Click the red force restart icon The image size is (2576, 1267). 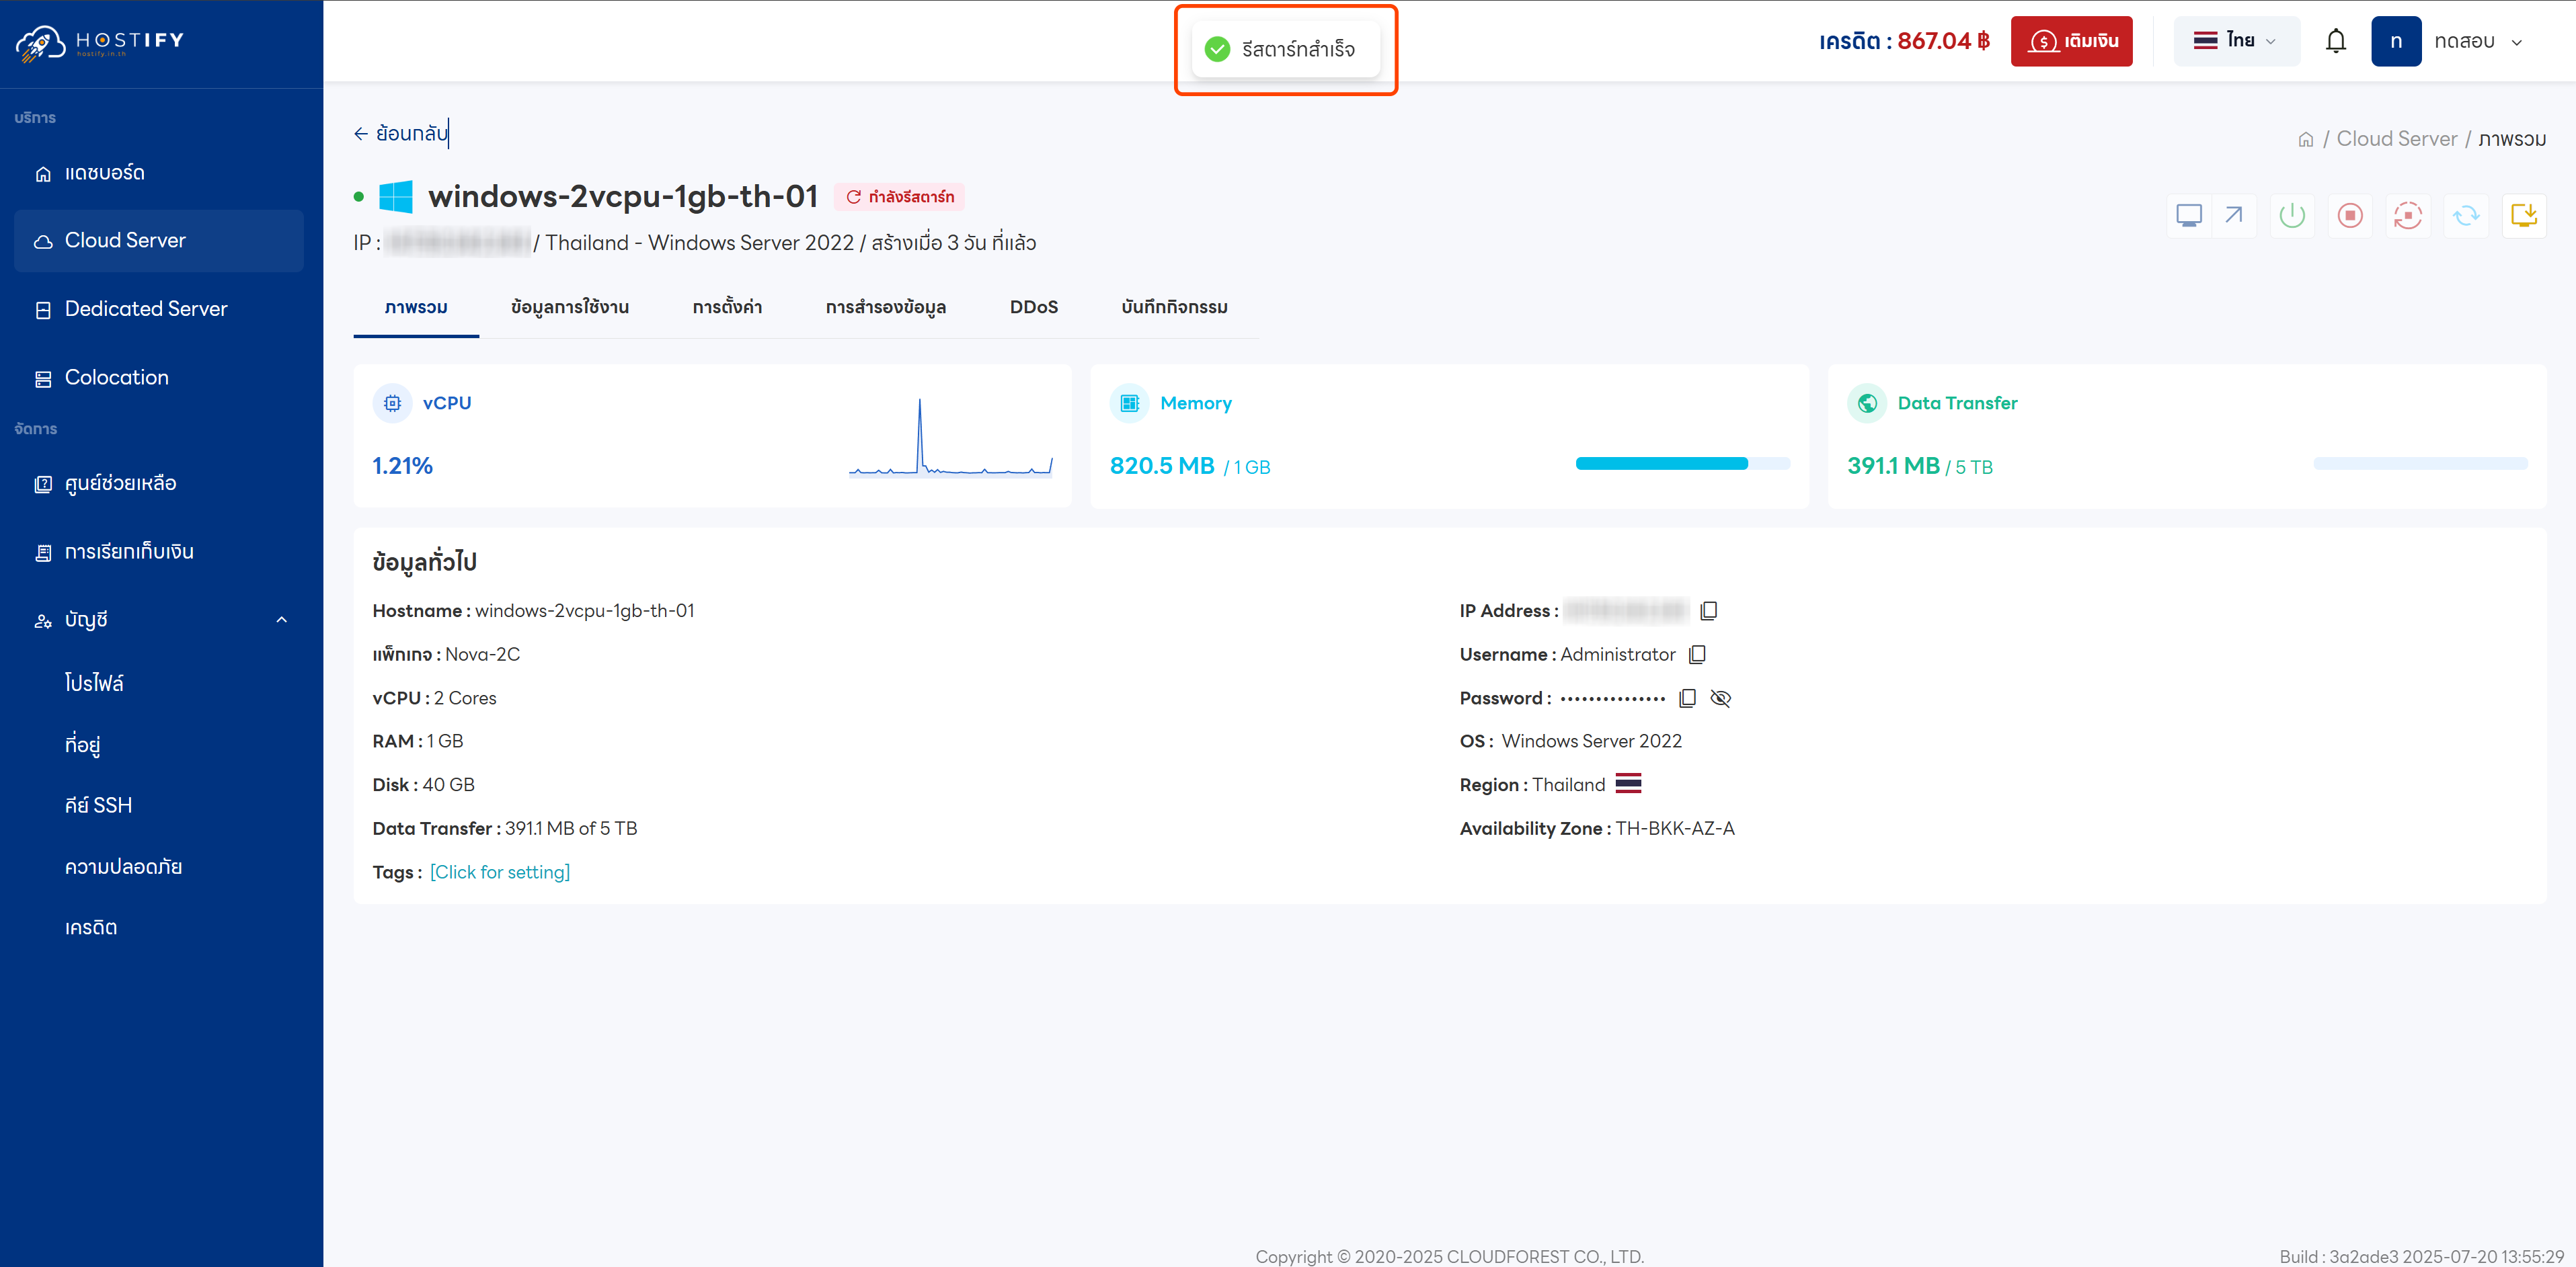click(2408, 215)
